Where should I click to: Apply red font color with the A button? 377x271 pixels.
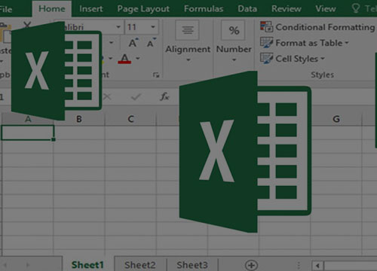pyautogui.click(x=124, y=59)
